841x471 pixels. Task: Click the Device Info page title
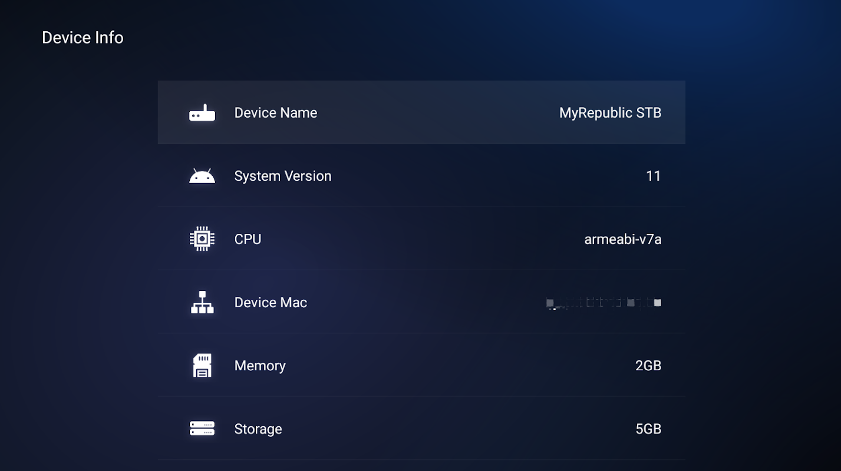83,38
